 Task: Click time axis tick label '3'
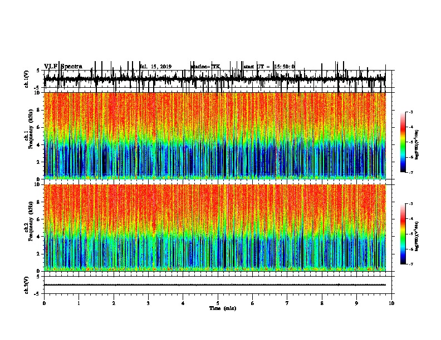[x=148, y=303]
